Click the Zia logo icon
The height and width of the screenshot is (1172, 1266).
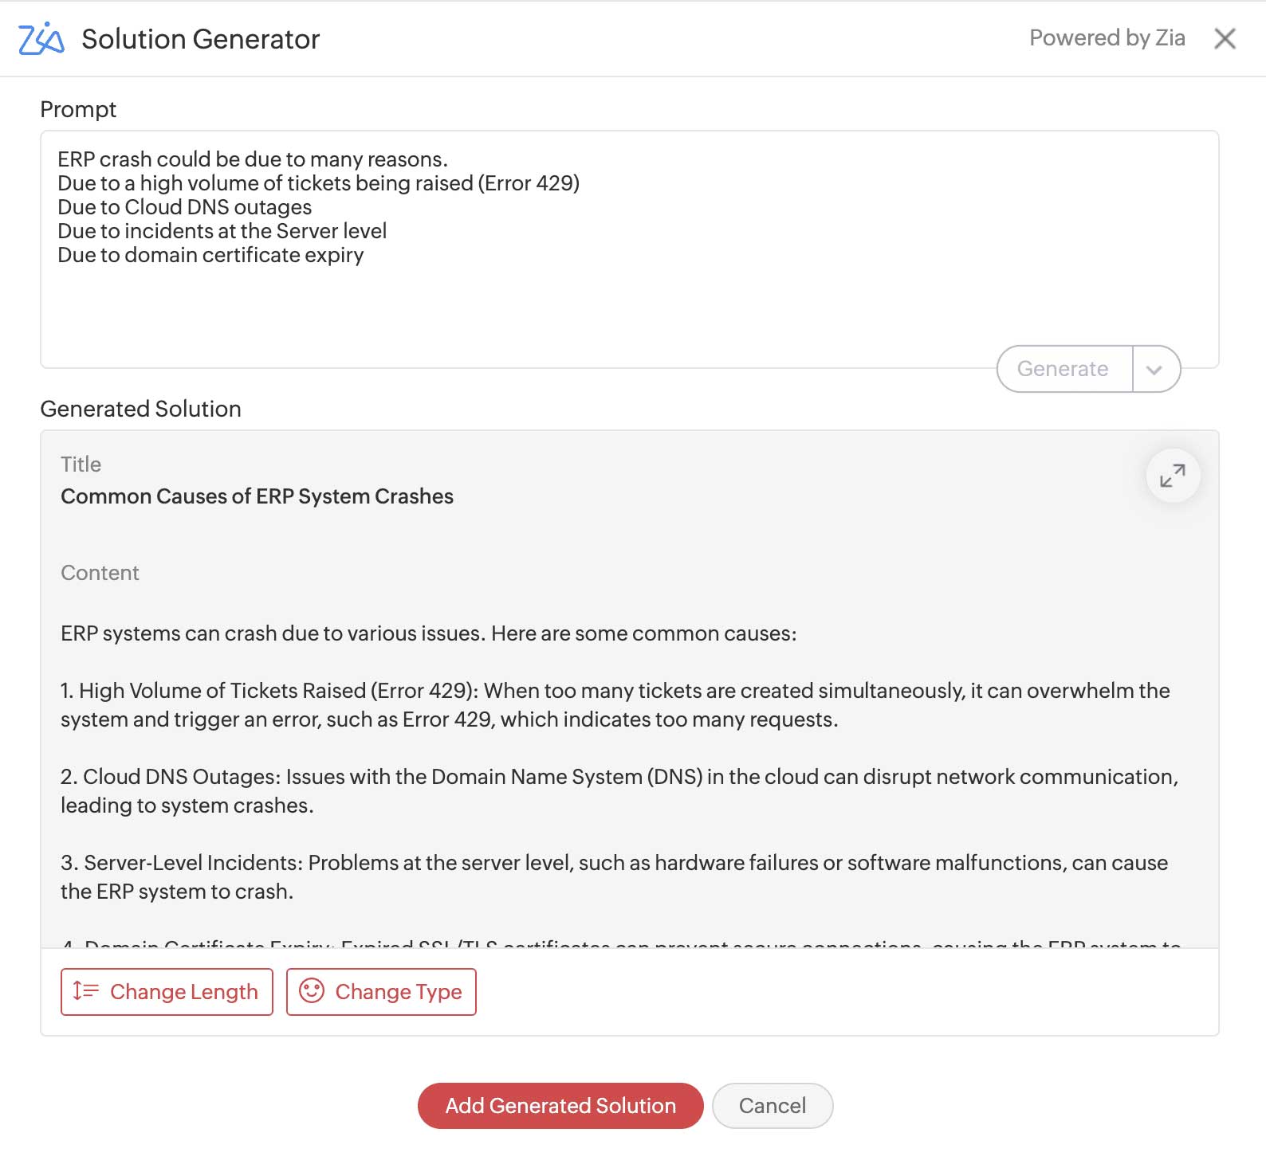(x=41, y=39)
